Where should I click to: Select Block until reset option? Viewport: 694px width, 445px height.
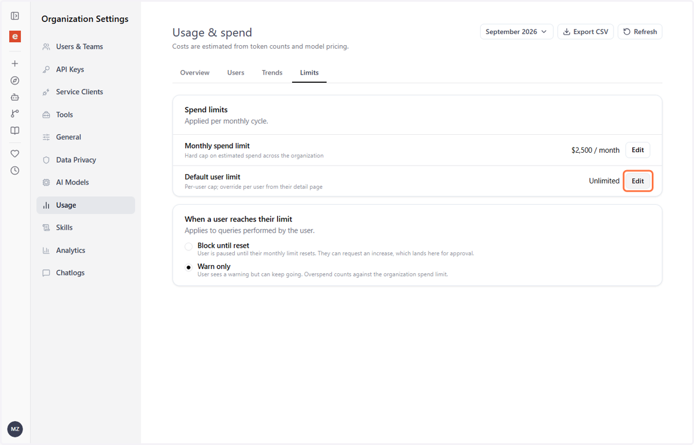tap(189, 247)
